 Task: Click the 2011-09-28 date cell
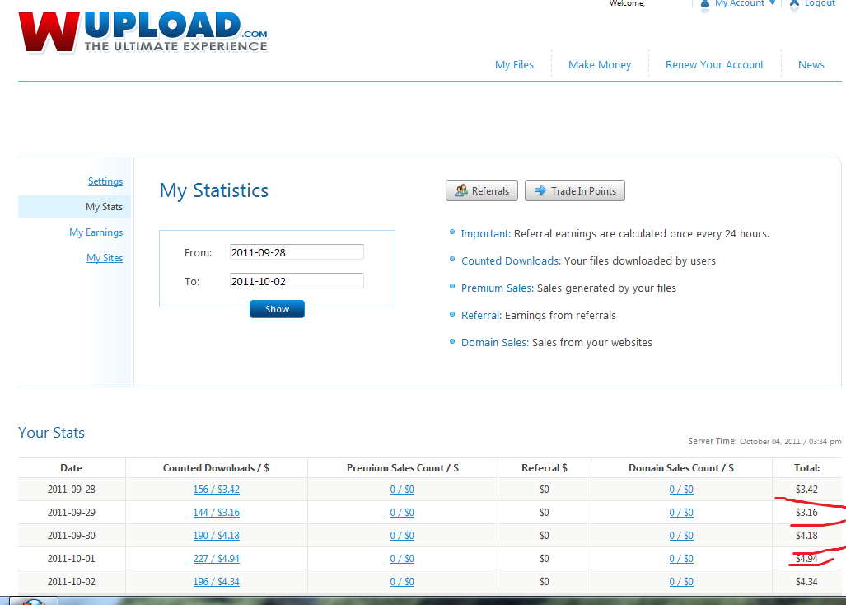tap(71, 490)
